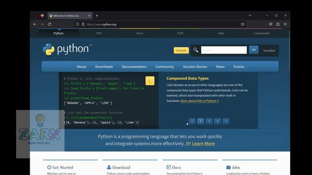Open the extensions puzzle icon

278,24
